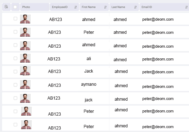Click the EmployeeID column header label

[x=60, y=7]
